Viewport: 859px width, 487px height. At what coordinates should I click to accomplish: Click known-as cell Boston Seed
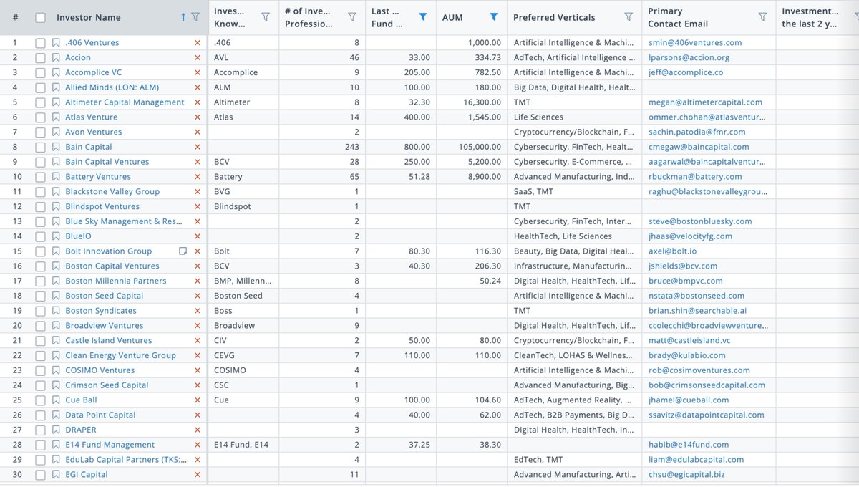238,296
